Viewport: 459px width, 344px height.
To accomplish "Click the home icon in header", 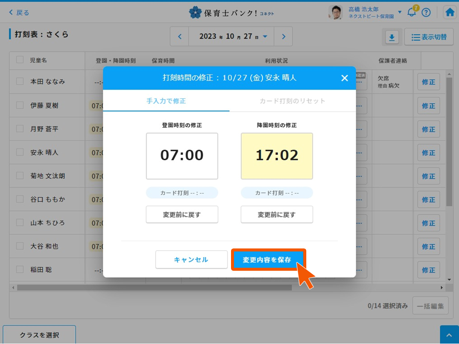I will (x=450, y=12).
